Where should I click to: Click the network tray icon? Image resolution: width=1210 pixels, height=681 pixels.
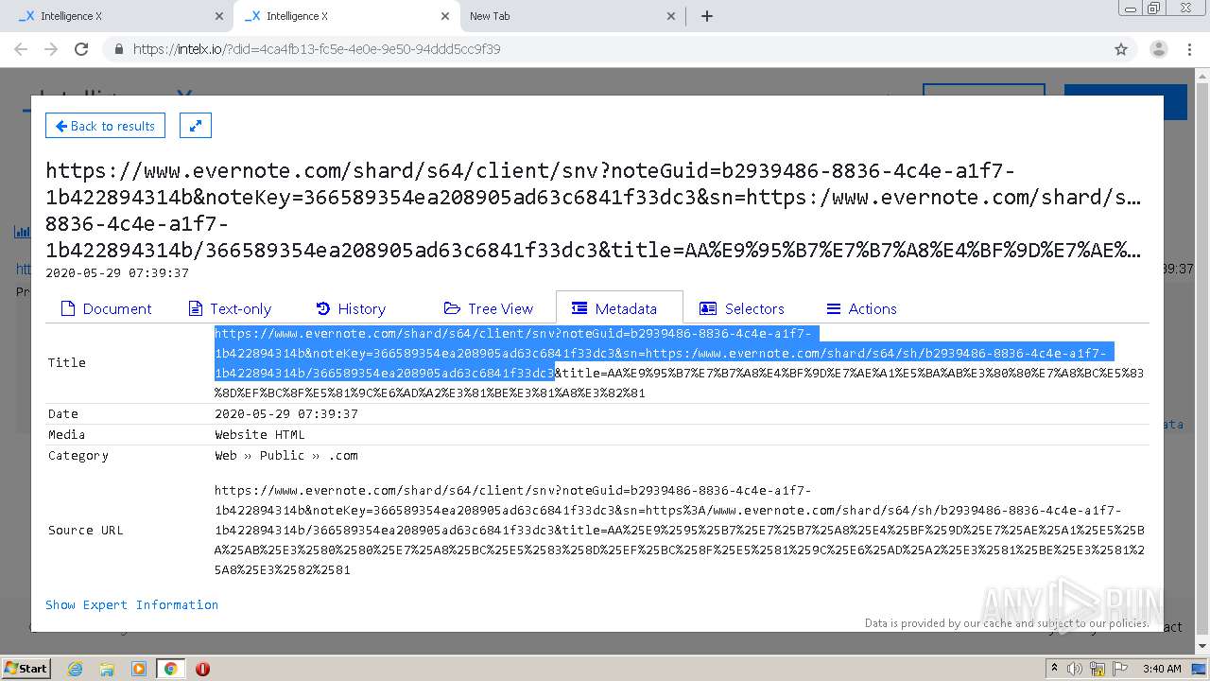[x=1098, y=669]
